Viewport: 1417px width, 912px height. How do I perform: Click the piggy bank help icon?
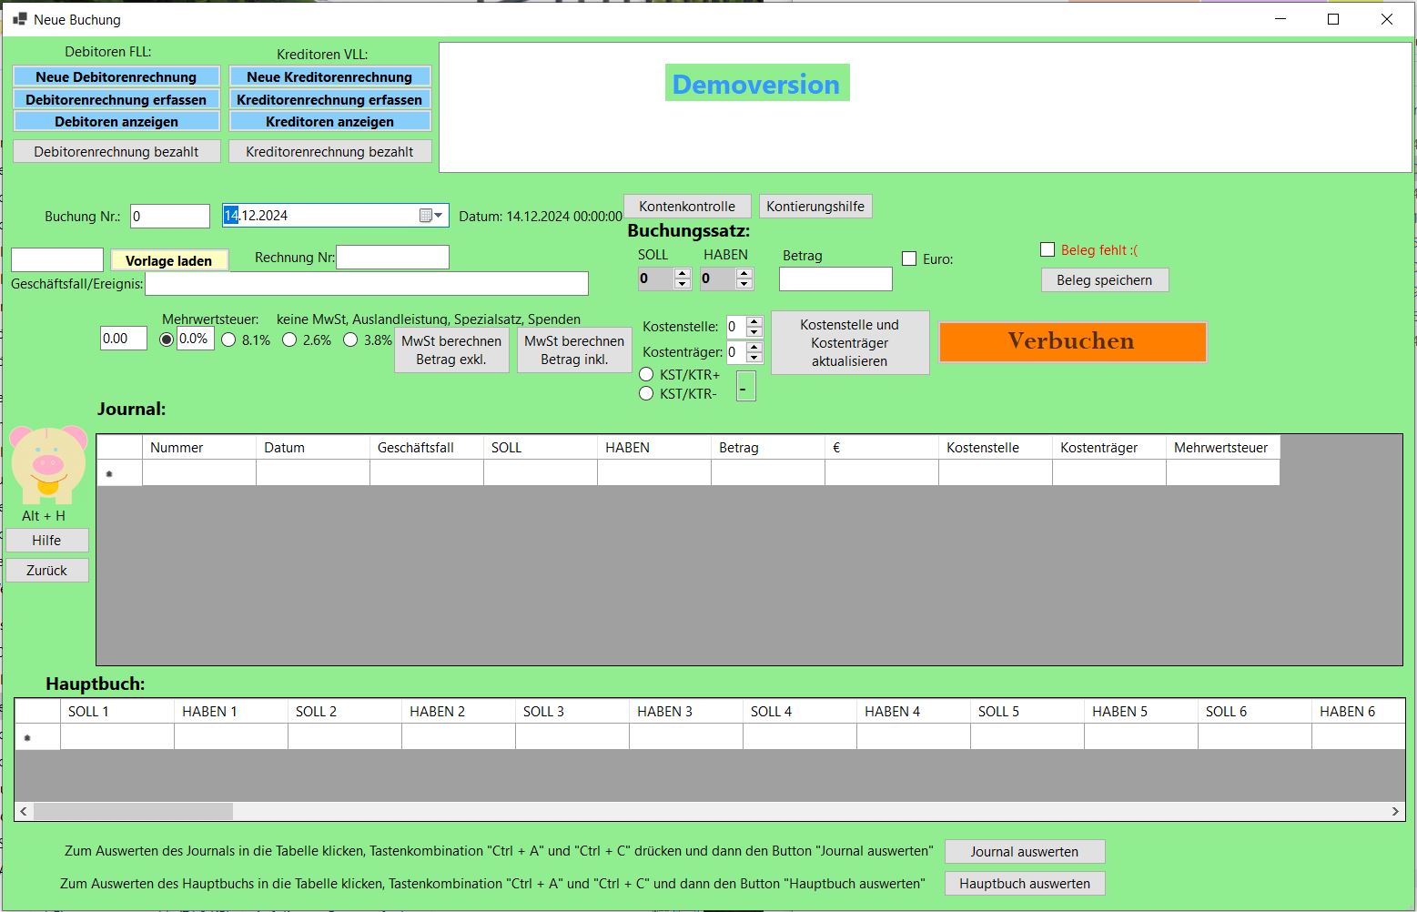coord(46,466)
